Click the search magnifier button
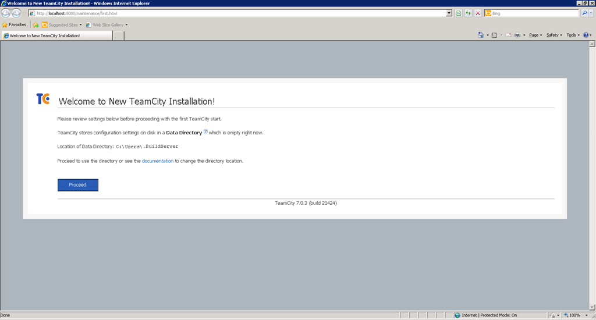596x320 pixels. [584, 13]
